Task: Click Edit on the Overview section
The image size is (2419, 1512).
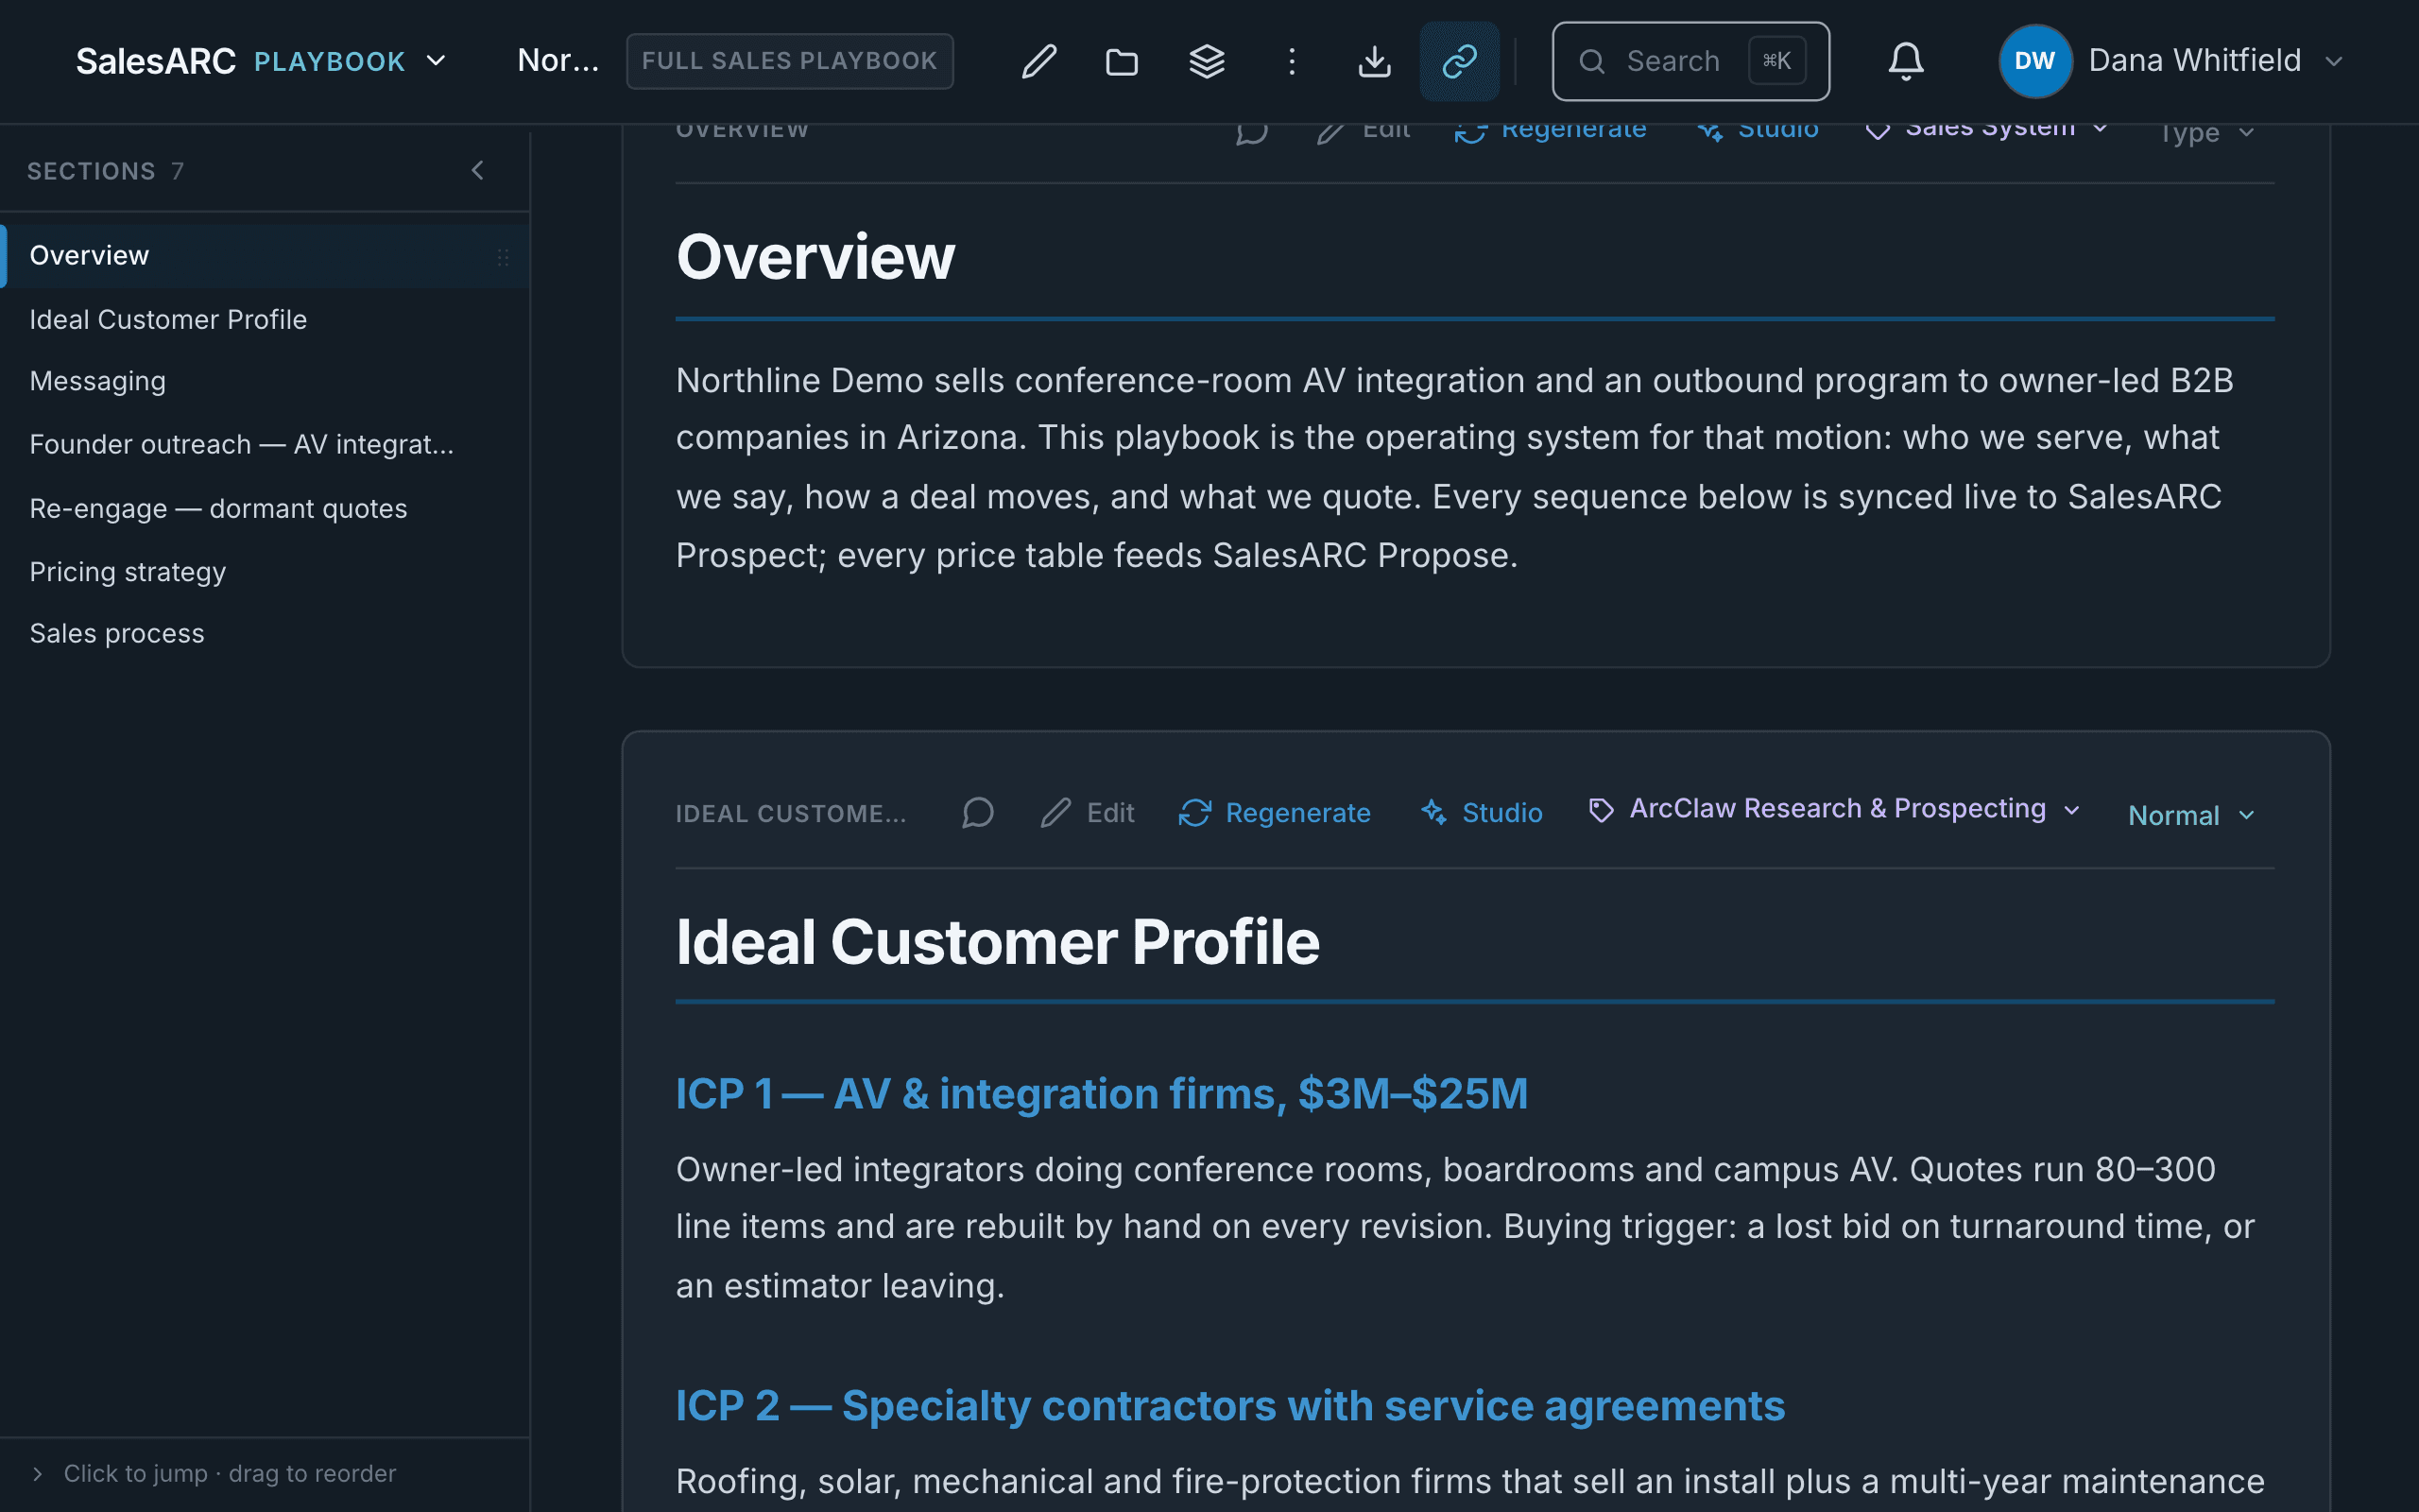Action: pyautogui.click(x=1363, y=131)
